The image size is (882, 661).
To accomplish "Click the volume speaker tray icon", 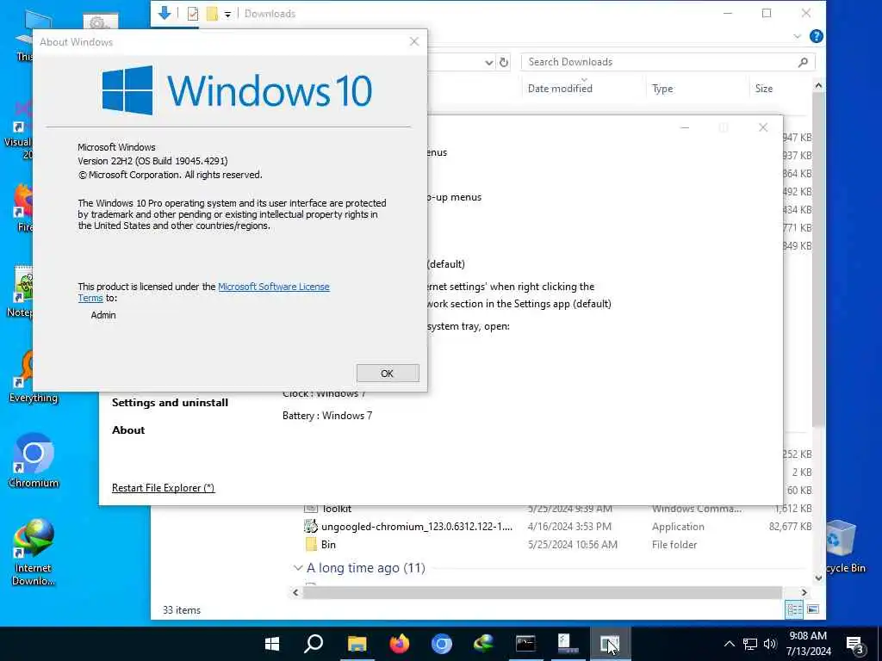I will pos(770,644).
